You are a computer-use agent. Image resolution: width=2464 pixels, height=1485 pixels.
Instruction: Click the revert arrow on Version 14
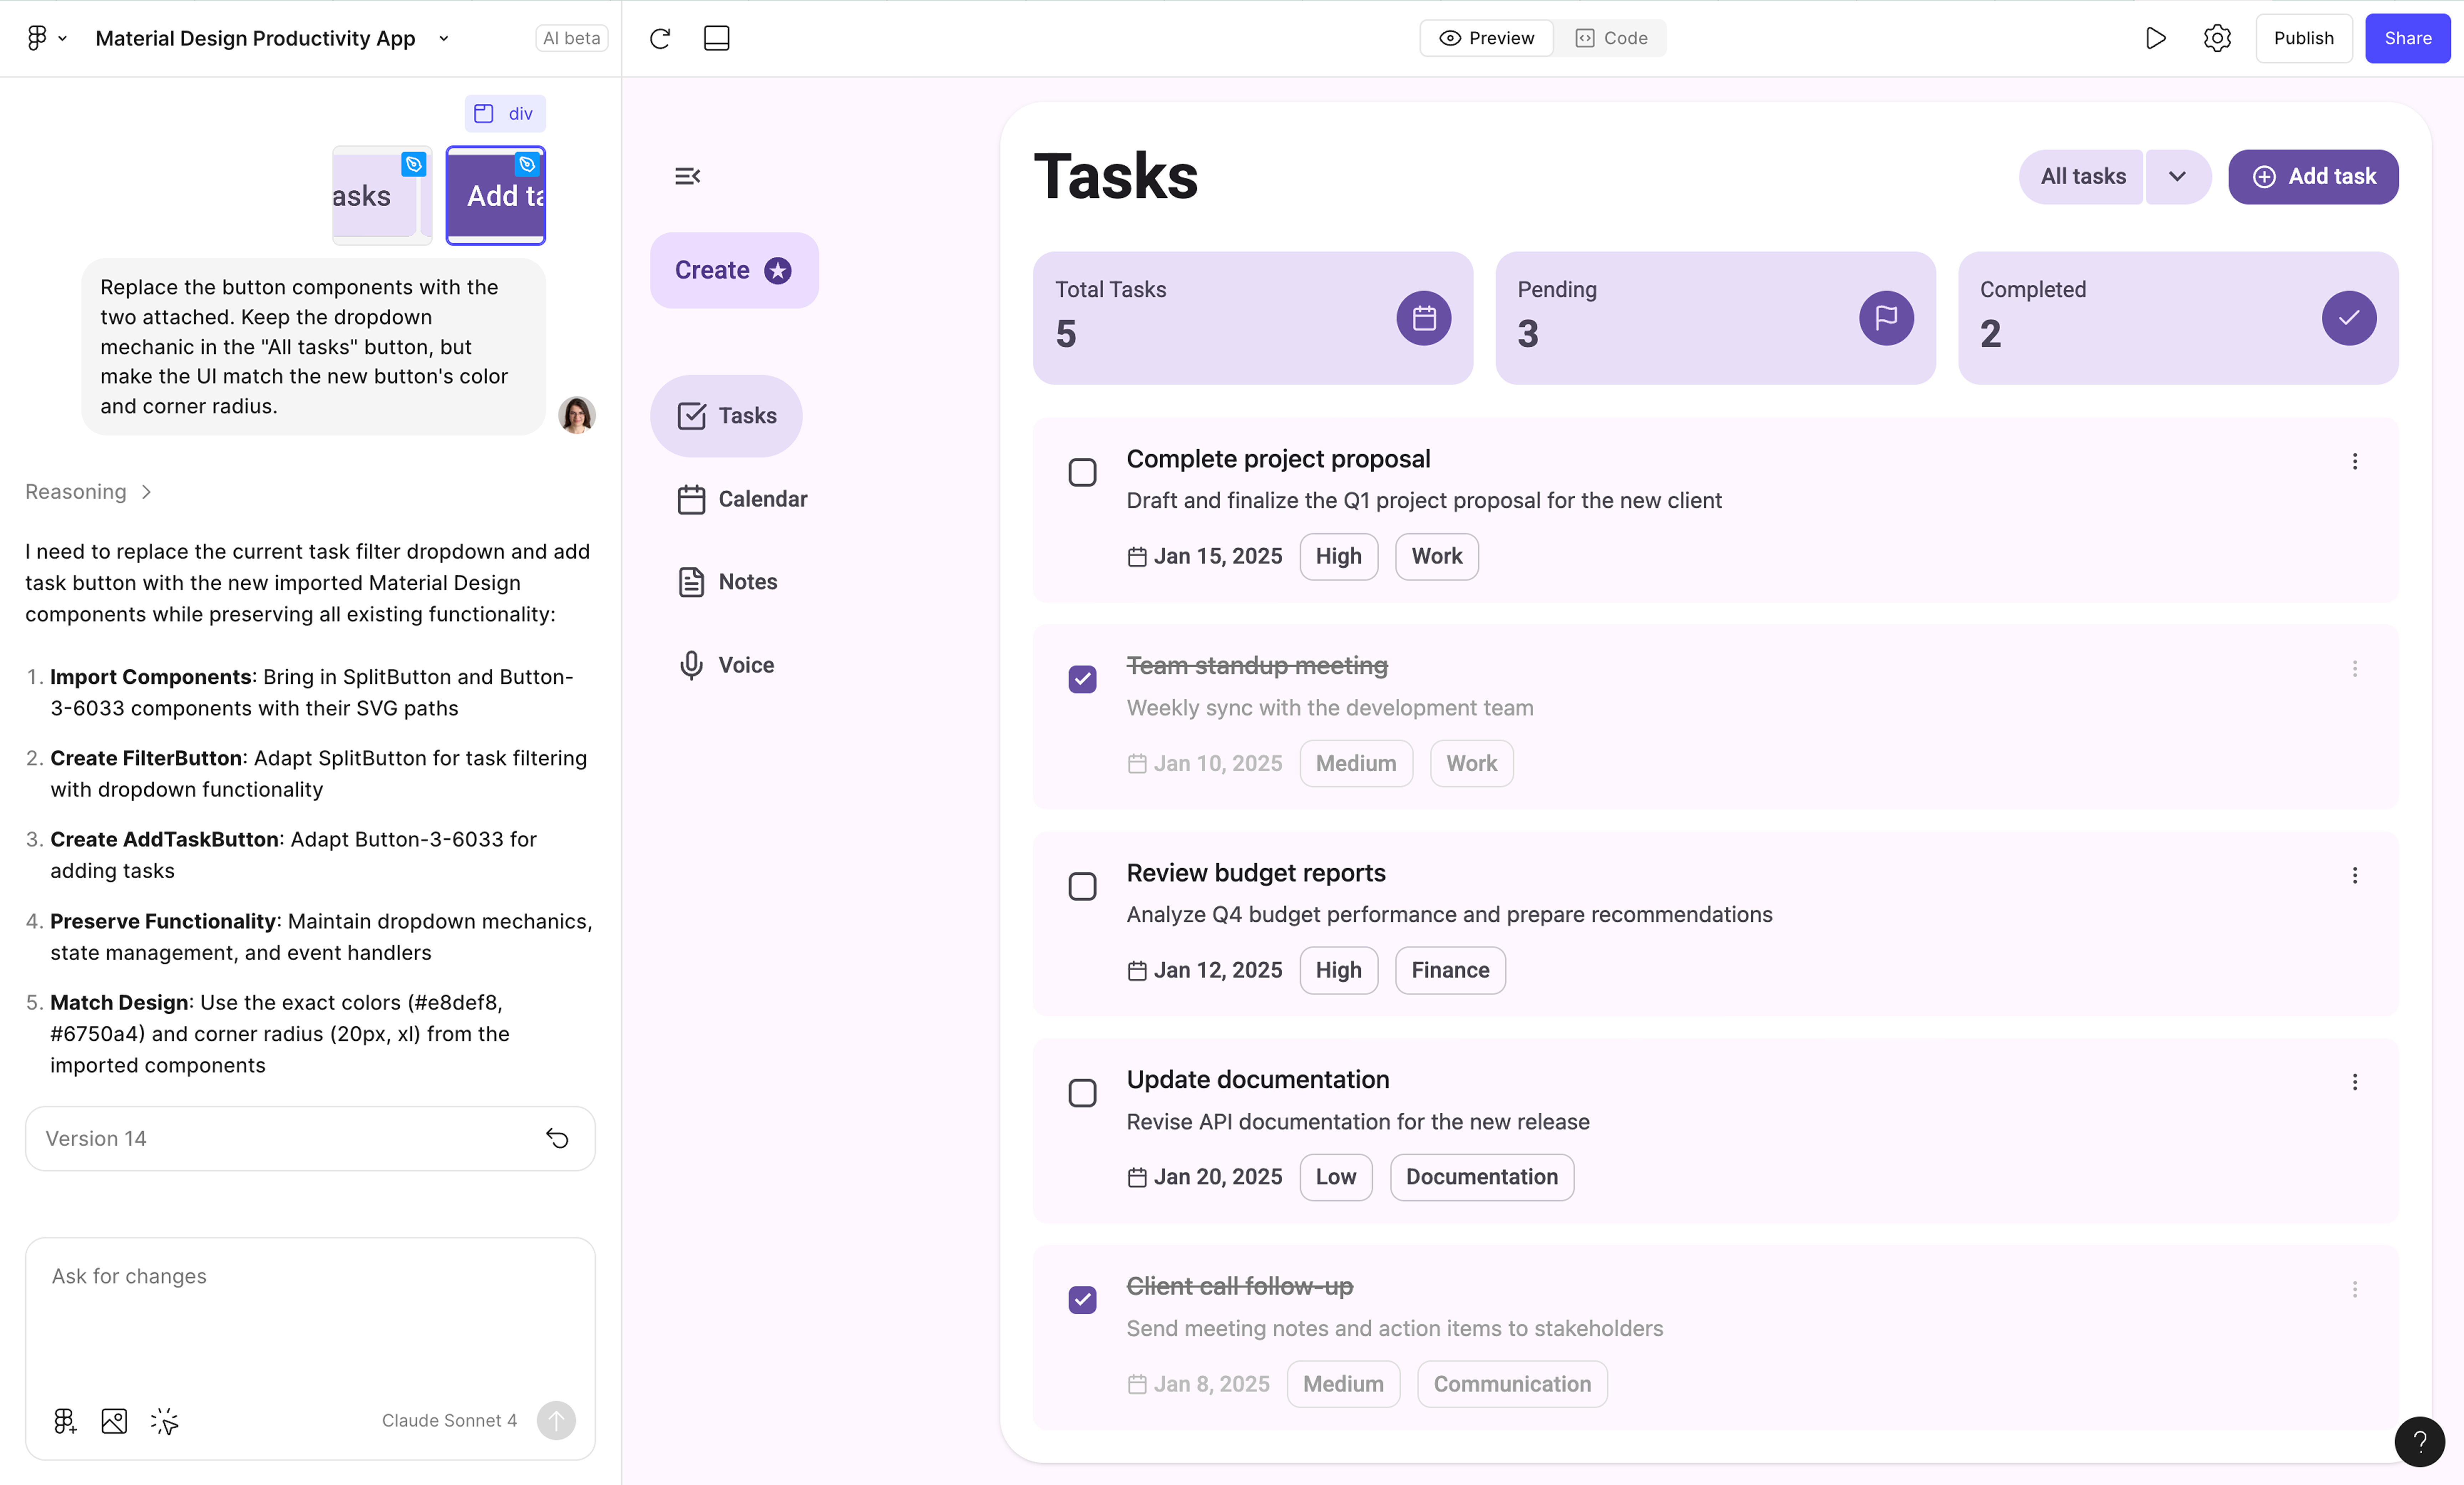click(x=557, y=1138)
